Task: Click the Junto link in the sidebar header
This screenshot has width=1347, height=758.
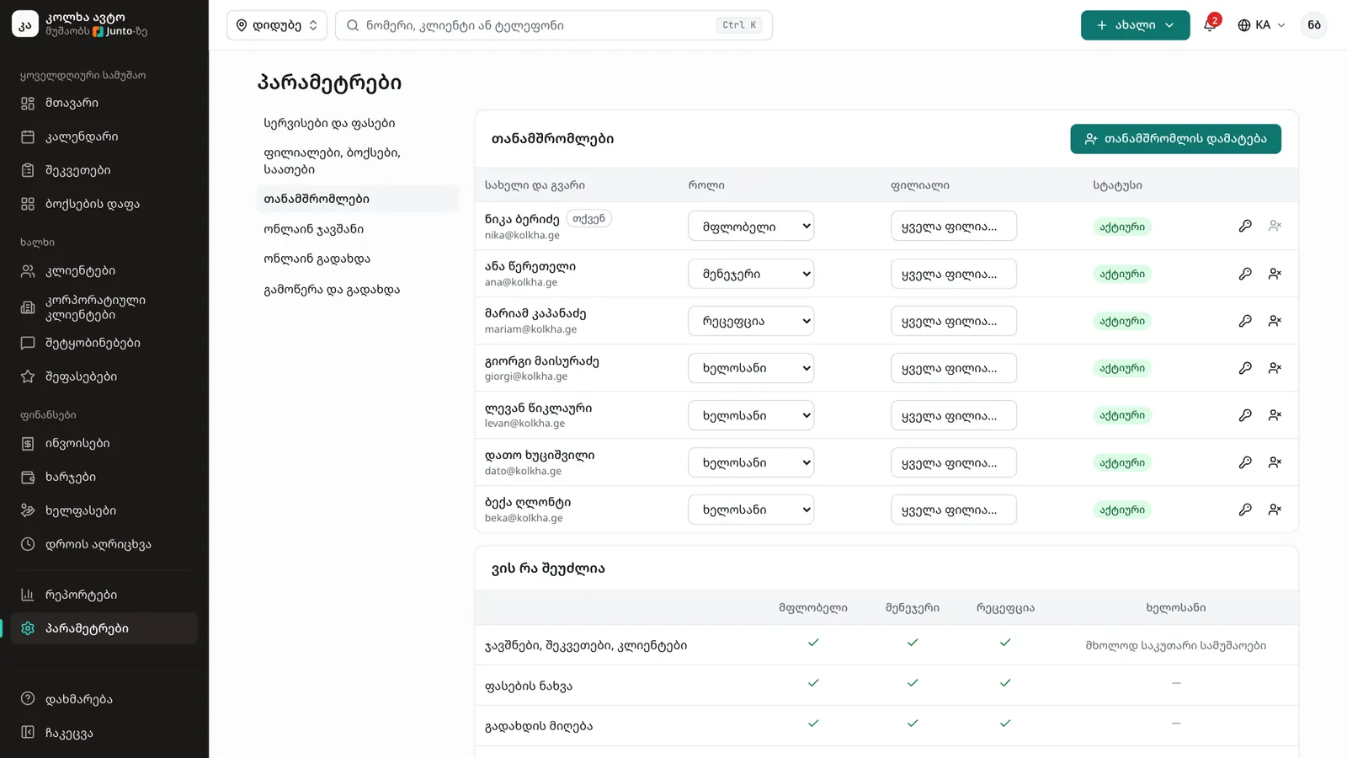Action: pyautogui.click(x=113, y=31)
